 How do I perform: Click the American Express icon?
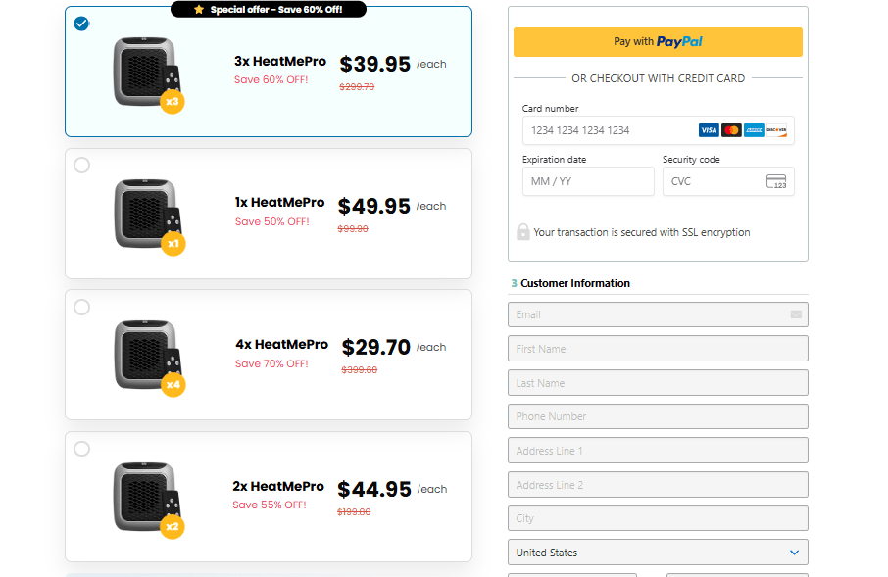753,129
